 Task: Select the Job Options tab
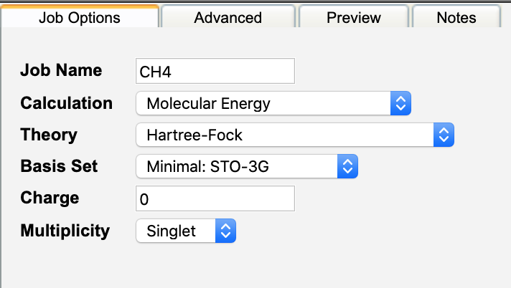point(79,17)
